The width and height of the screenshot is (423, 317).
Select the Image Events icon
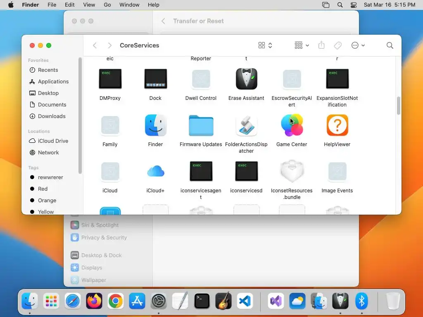[337, 171]
